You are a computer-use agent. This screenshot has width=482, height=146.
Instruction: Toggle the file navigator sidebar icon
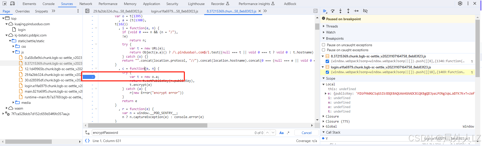coord(87,11)
